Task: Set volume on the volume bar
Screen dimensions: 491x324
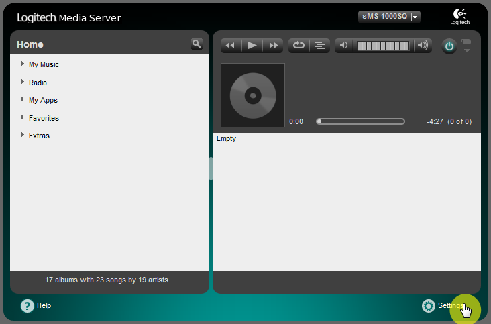Action: tap(383, 46)
